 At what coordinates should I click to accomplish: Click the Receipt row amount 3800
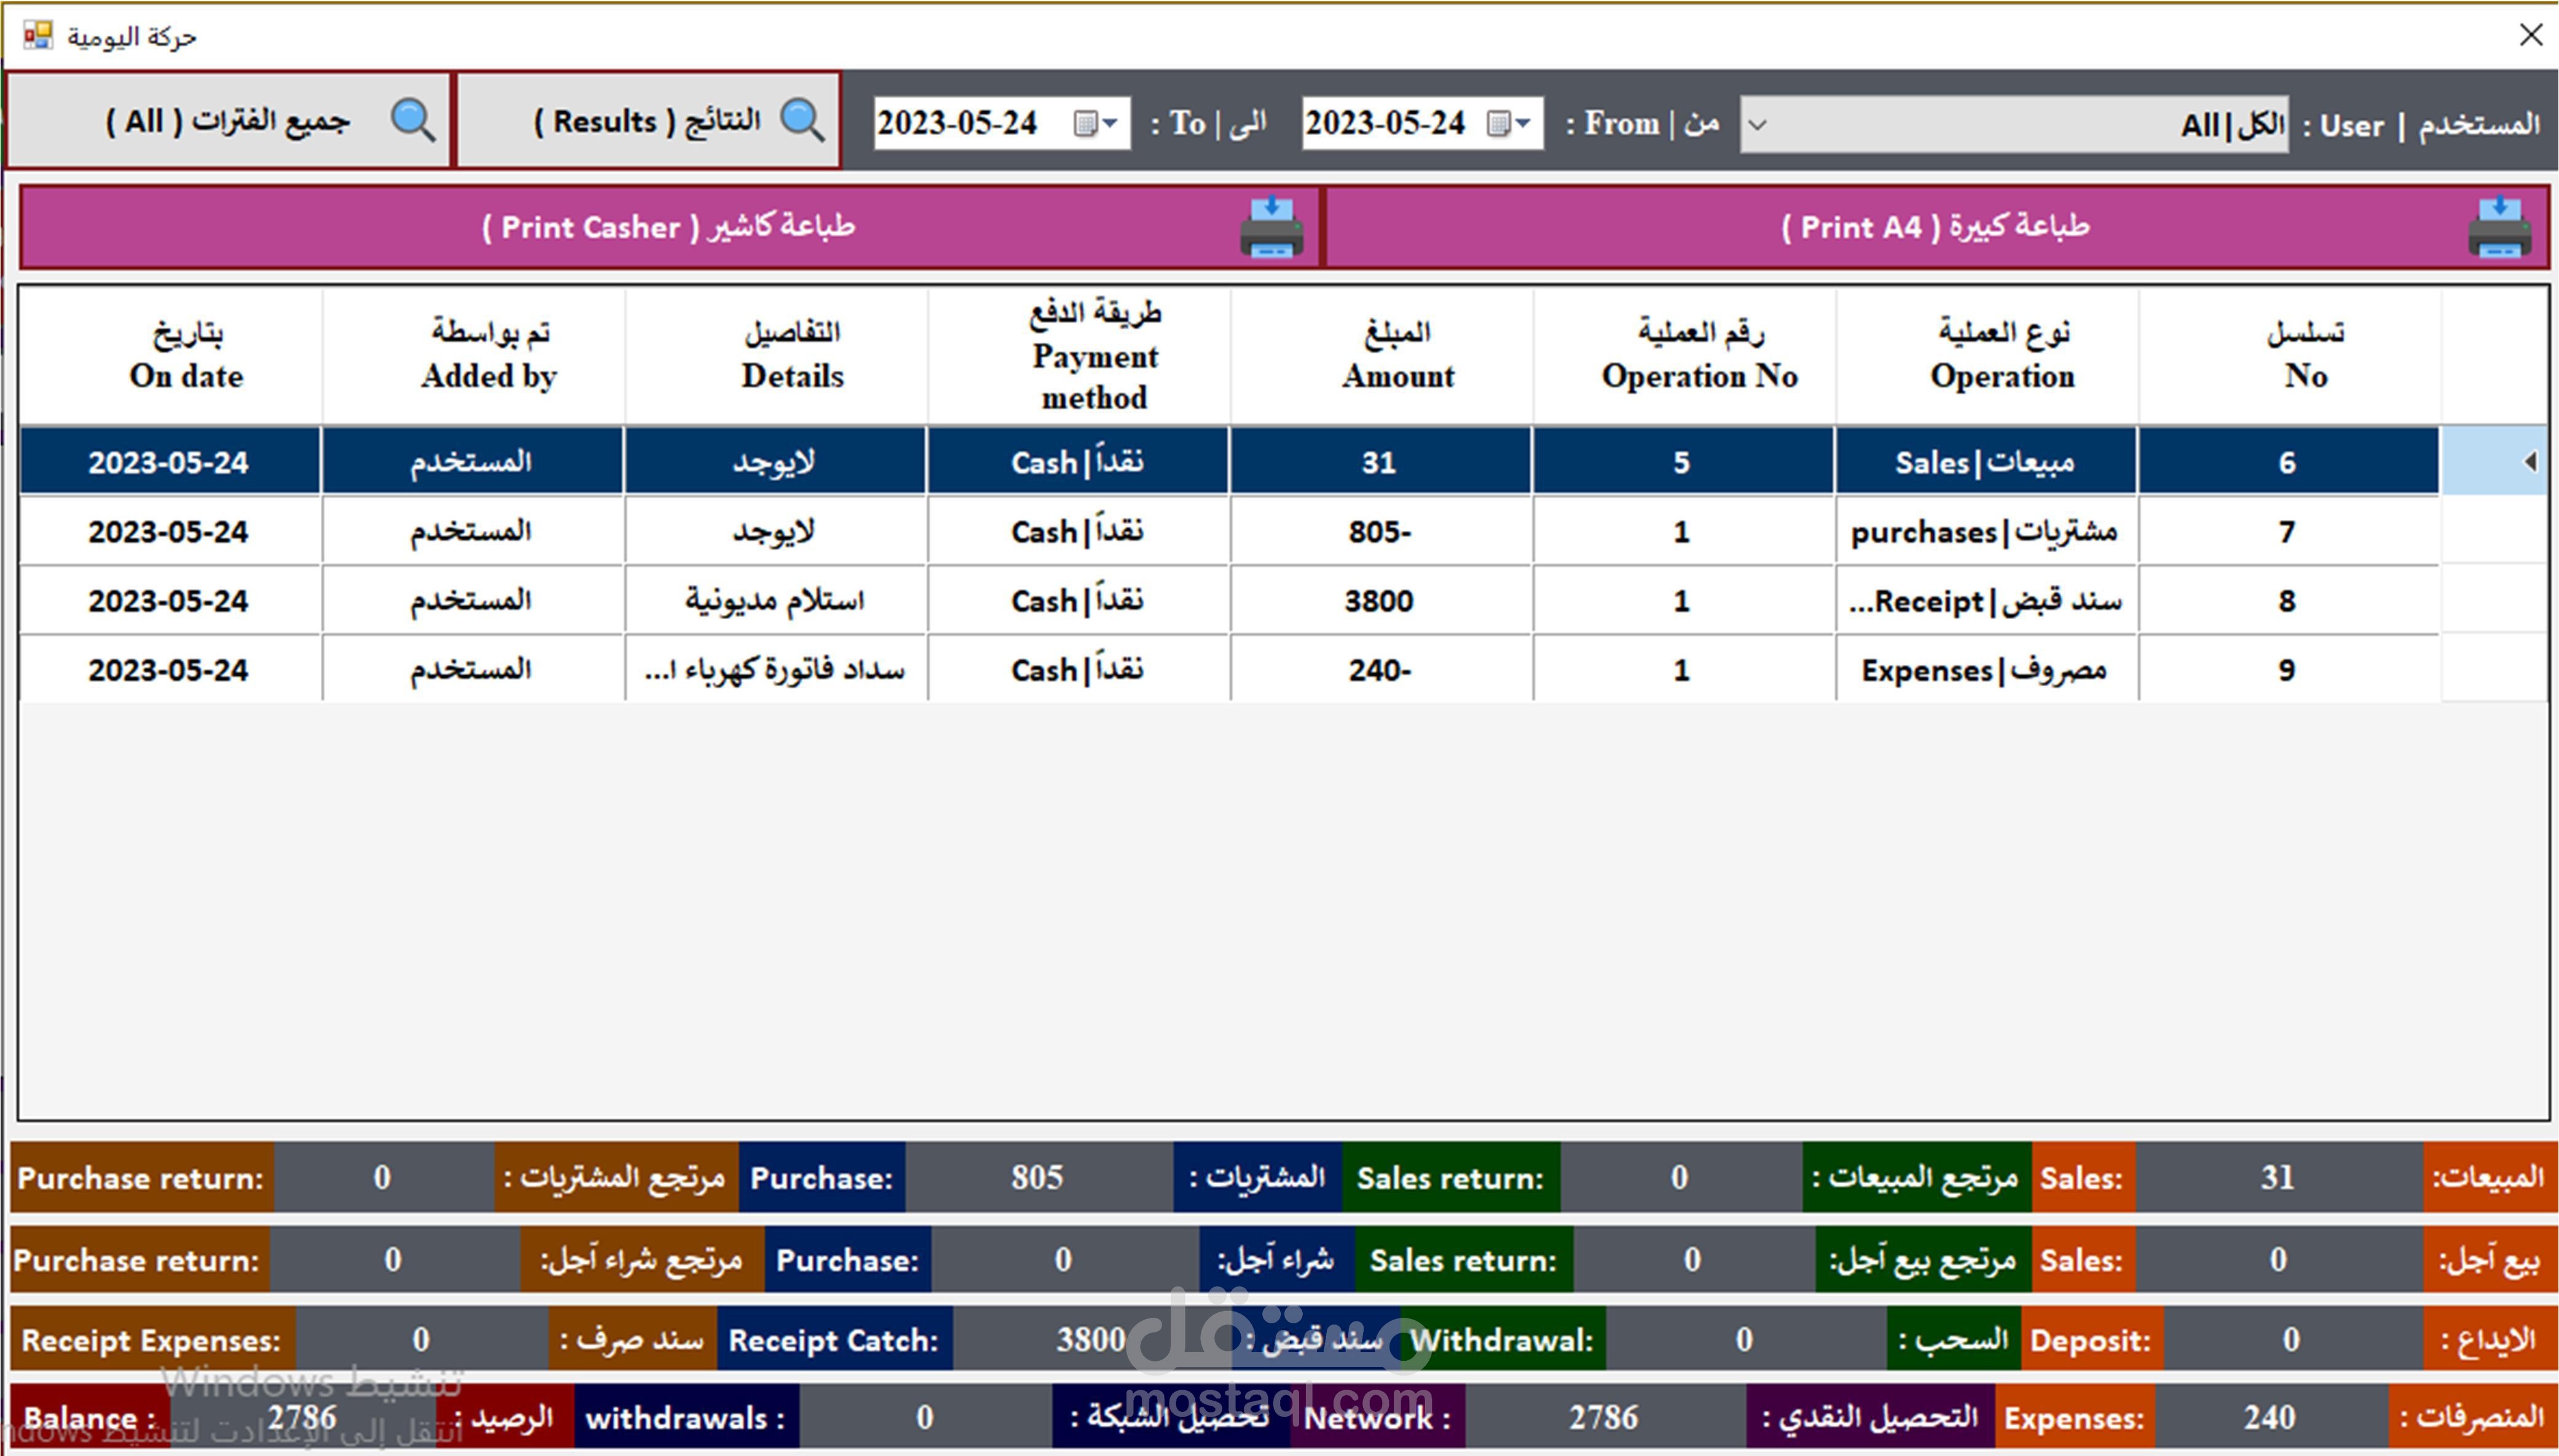(x=1379, y=601)
